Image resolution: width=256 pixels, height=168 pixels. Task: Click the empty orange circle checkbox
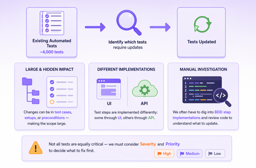[x=52, y=102]
